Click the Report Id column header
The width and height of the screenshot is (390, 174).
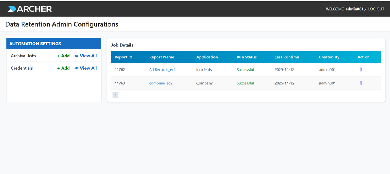pyautogui.click(x=123, y=57)
